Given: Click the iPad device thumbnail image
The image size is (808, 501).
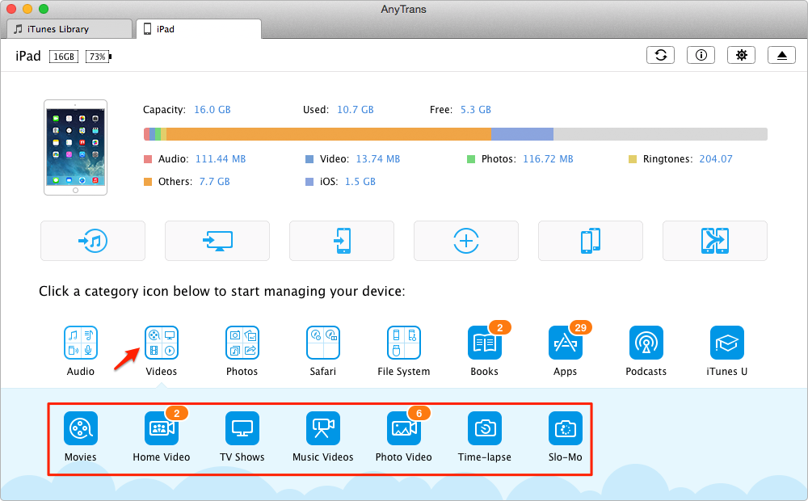Looking at the screenshot, I should 76,147.
